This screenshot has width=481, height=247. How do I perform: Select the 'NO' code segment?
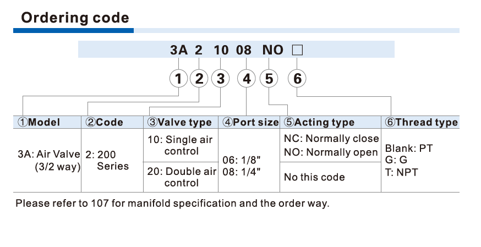pos(273,50)
